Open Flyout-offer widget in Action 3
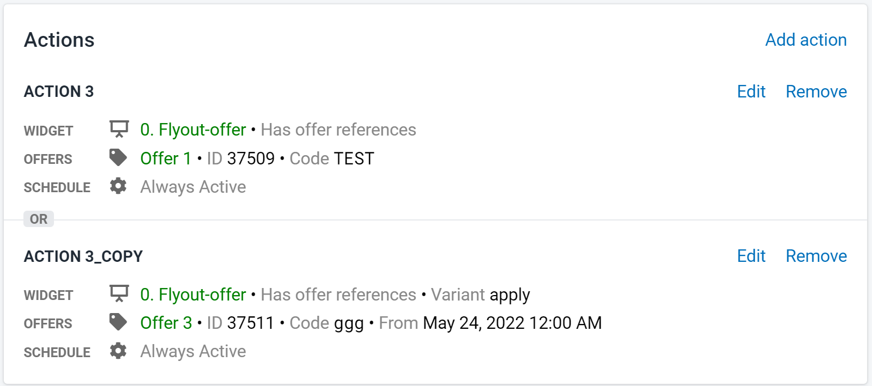Screen dimensions: 872x386 pyautogui.click(x=193, y=130)
